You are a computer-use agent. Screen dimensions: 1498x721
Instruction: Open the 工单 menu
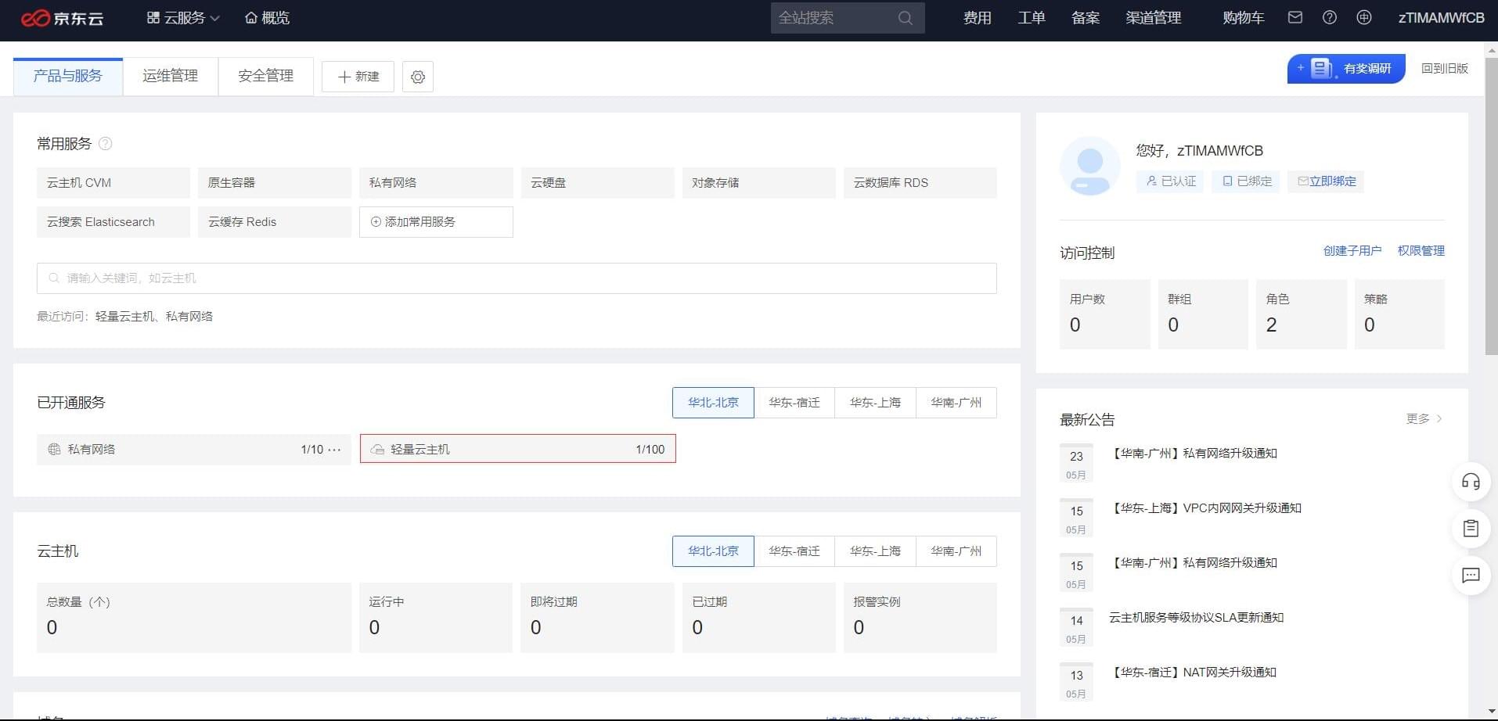coord(1032,18)
